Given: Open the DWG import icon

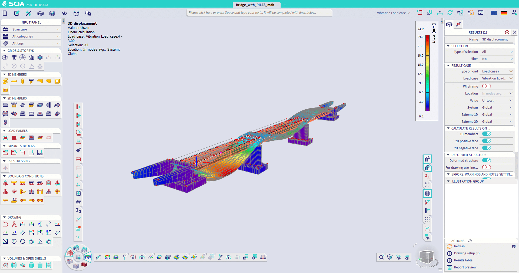Looking at the screenshot, I should click(x=40, y=153).
